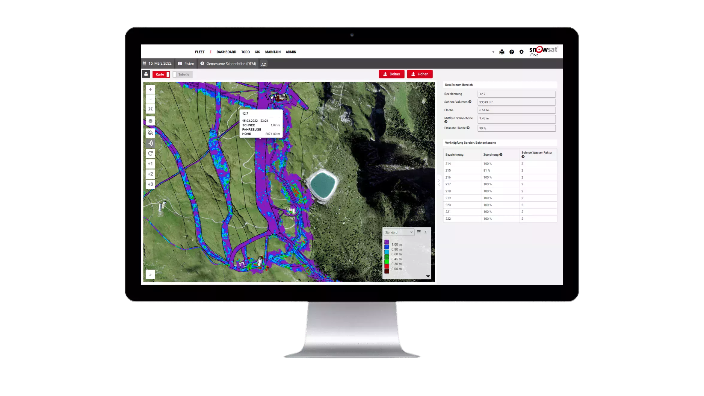Toggle the signal waves map tool
The image size is (704, 396).
coord(150,143)
